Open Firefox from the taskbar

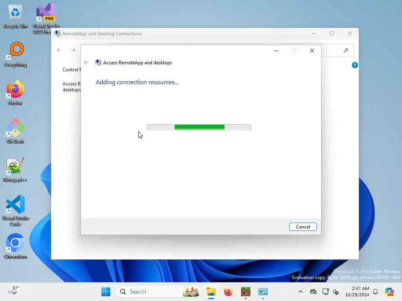(x=228, y=292)
